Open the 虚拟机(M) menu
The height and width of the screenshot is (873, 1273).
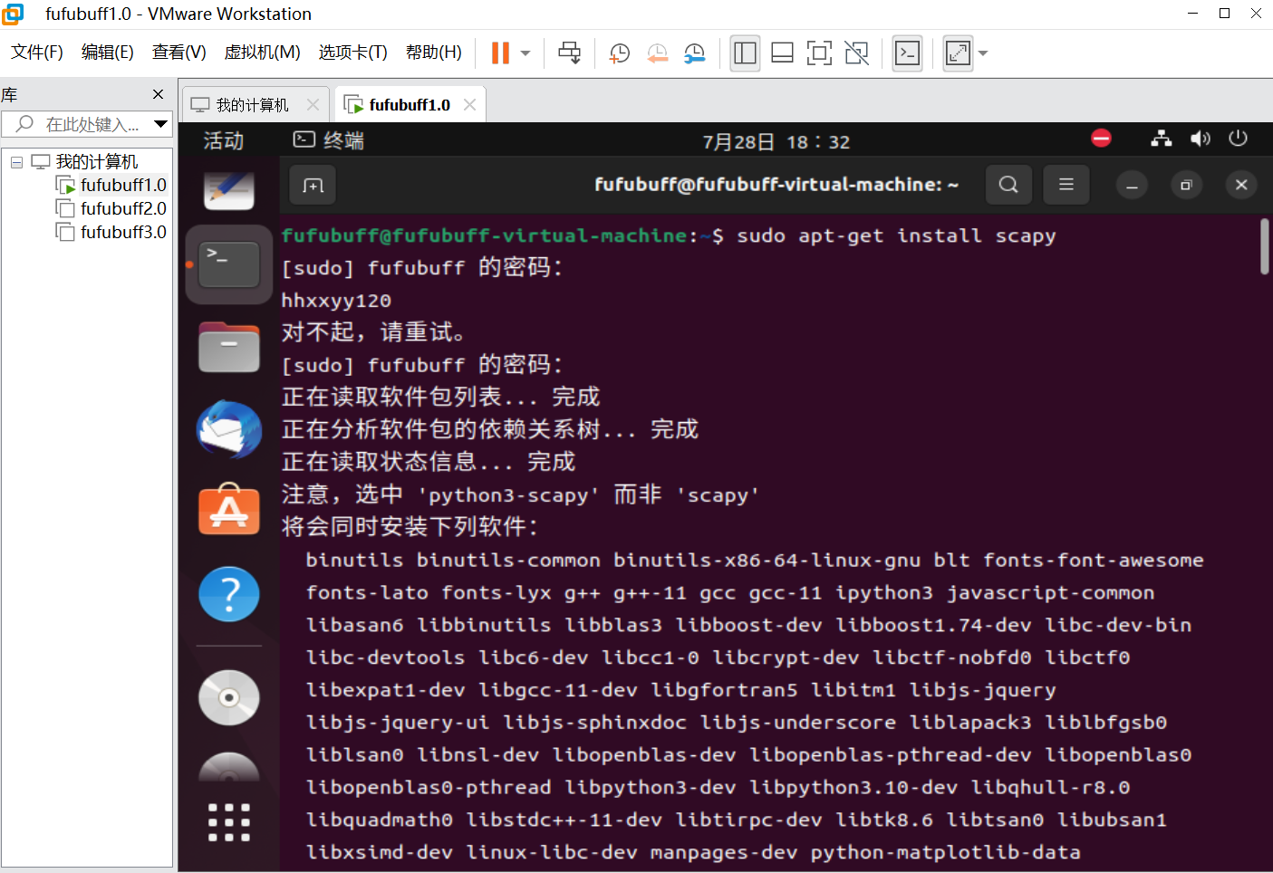262,53
